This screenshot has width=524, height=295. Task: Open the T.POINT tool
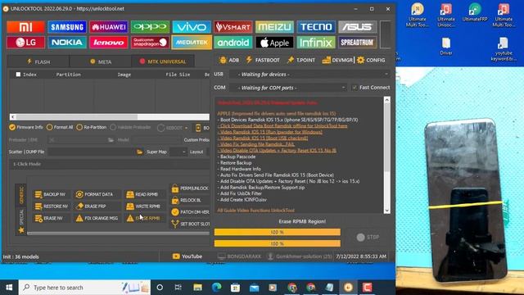300,60
